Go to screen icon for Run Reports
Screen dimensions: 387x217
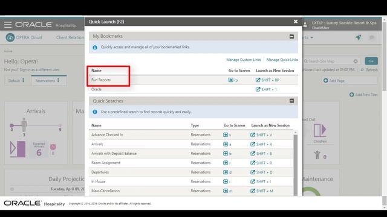231,80
